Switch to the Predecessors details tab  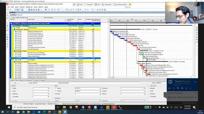tap(29, 80)
